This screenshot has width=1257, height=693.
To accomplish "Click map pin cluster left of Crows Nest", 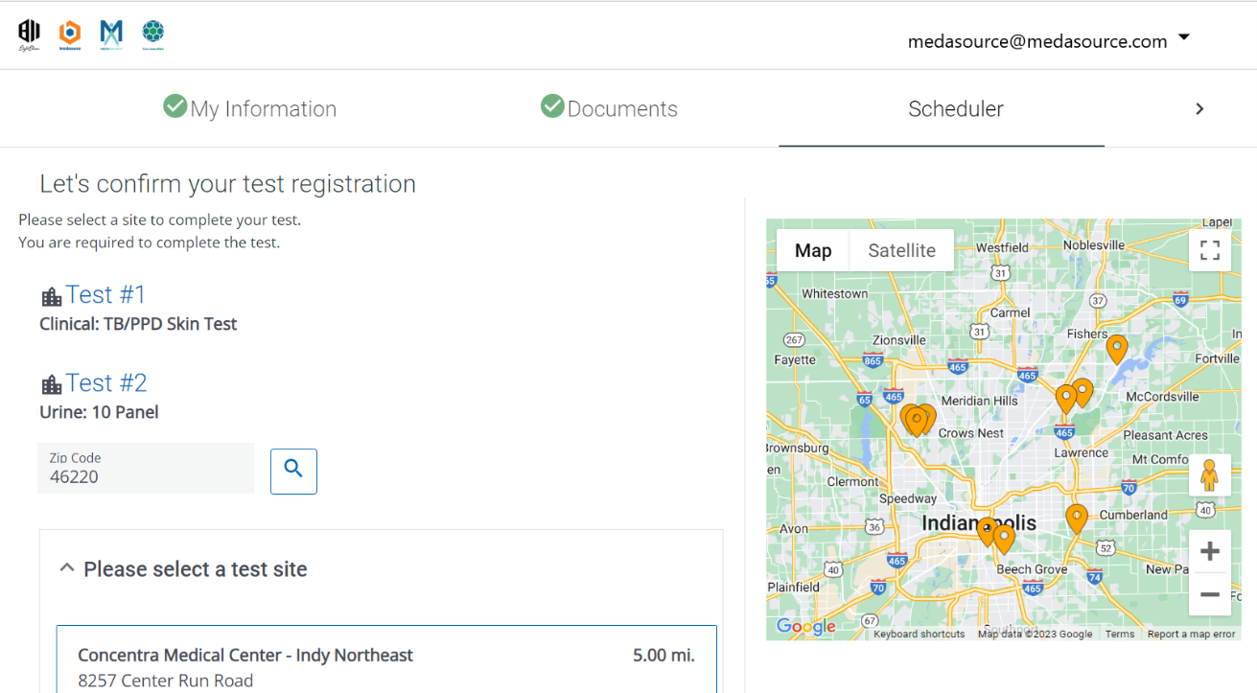I will (918, 421).
